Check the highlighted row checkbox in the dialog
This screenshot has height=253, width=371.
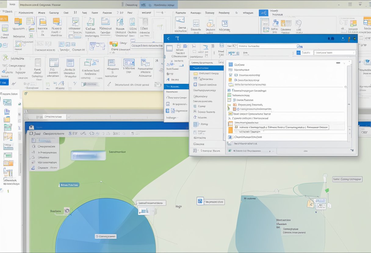click(x=236, y=127)
